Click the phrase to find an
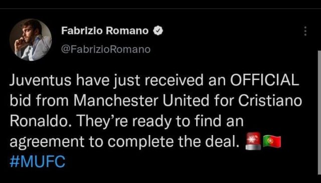321x183 pixels. pos(210,121)
